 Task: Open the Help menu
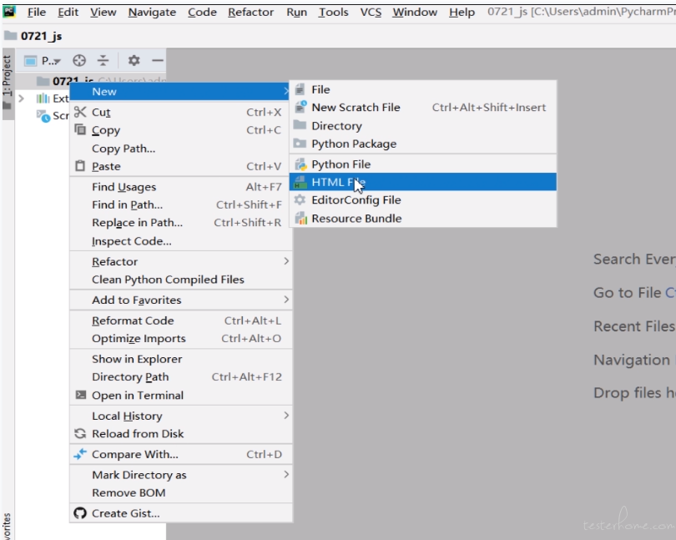point(462,12)
